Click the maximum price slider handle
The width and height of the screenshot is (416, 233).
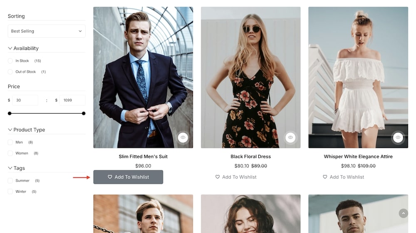(x=84, y=113)
